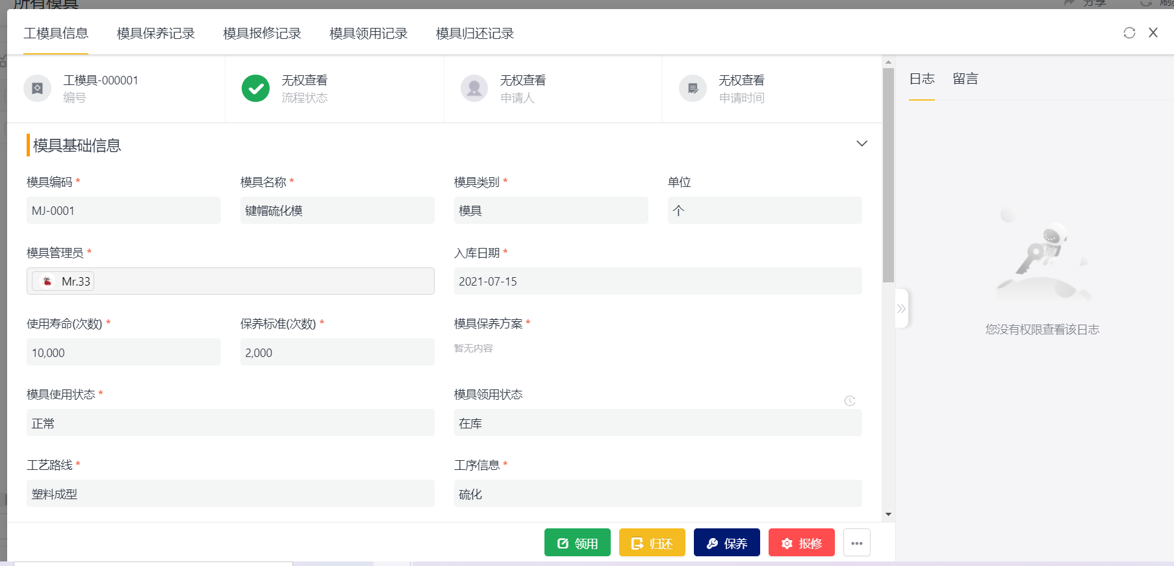The height and width of the screenshot is (566, 1174).
Task: Click the application time note icon
Action: (x=693, y=88)
